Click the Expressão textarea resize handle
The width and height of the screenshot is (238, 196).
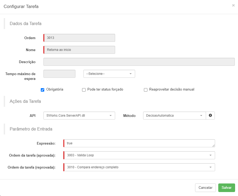(213, 146)
